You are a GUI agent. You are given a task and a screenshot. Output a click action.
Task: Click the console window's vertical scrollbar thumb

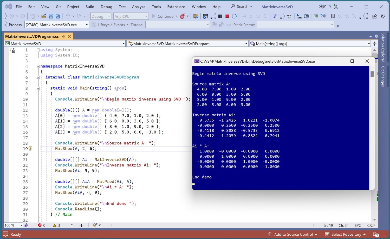click(372, 74)
